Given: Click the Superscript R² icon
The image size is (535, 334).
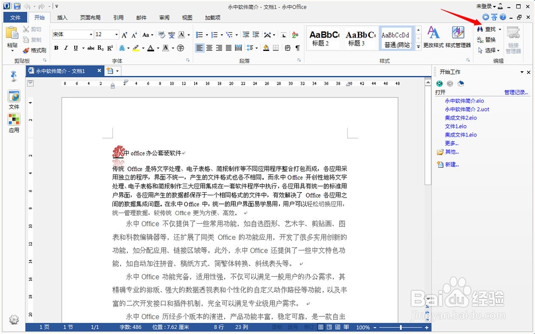Looking at the screenshot, I should [x=110, y=48].
